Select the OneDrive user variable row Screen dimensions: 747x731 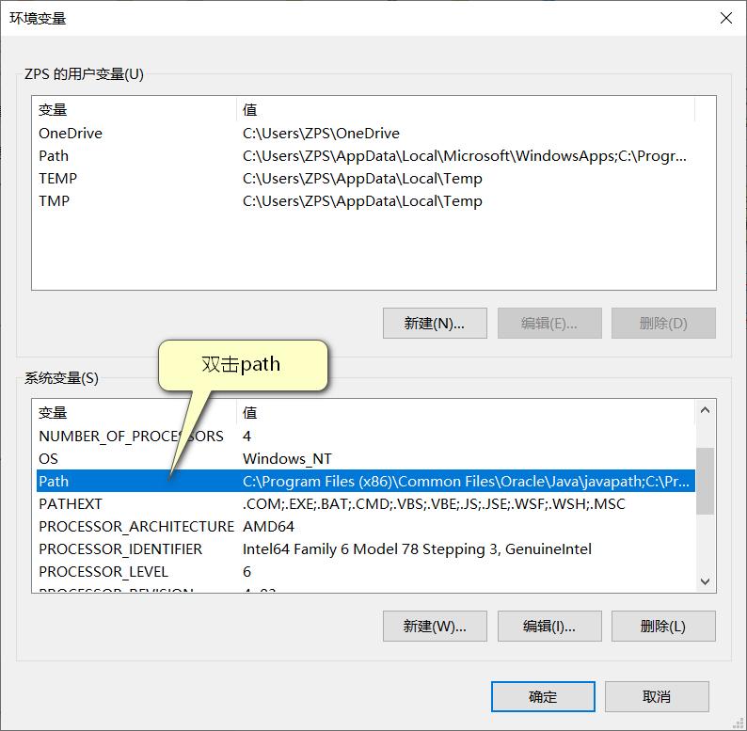click(366, 133)
